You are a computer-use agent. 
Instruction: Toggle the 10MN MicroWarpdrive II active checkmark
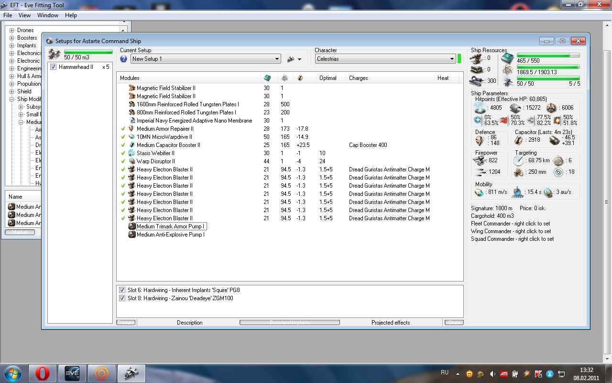click(x=123, y=137)
